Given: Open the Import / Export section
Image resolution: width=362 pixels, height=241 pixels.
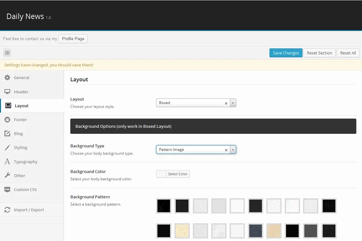Looking at the screenshot, I should (x=29, y=210).
